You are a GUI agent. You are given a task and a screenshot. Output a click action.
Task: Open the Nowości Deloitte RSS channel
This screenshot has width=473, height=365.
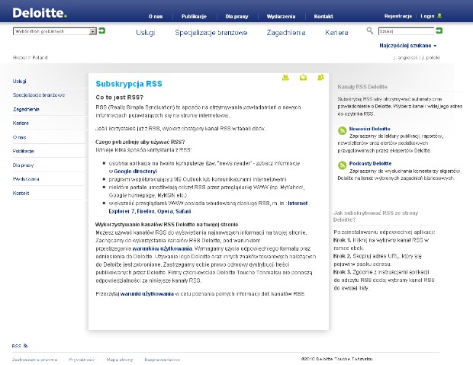pyautogui.click(x=369, y=129)
